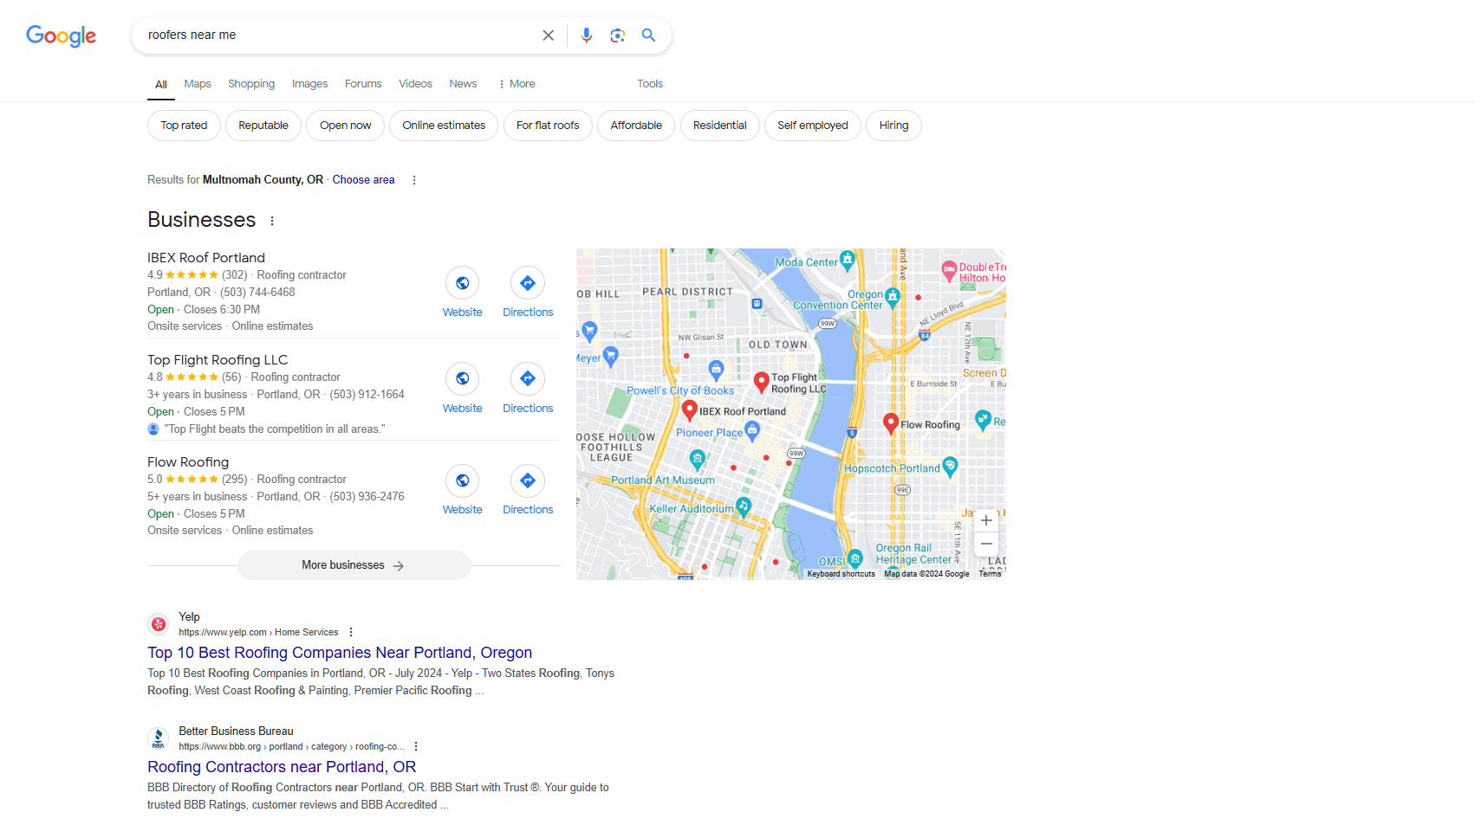This screenshot has height=825, width=1475.
Task: Open the Yelp favicon result
Action: pyautogui.click(x=159, y=623)
